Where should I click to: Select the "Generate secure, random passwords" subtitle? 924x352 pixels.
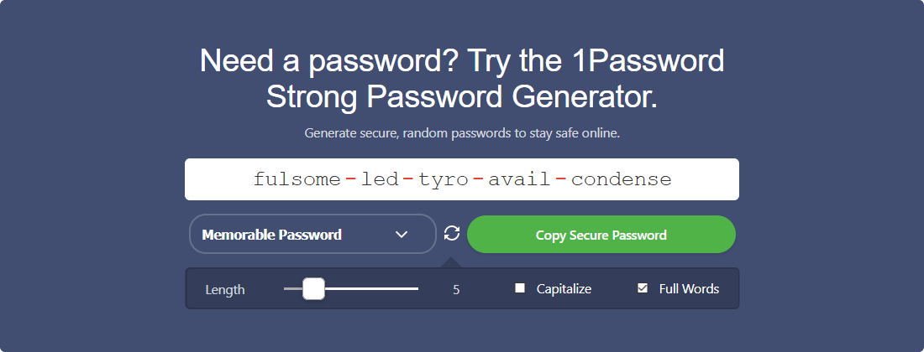coord(462,133)
